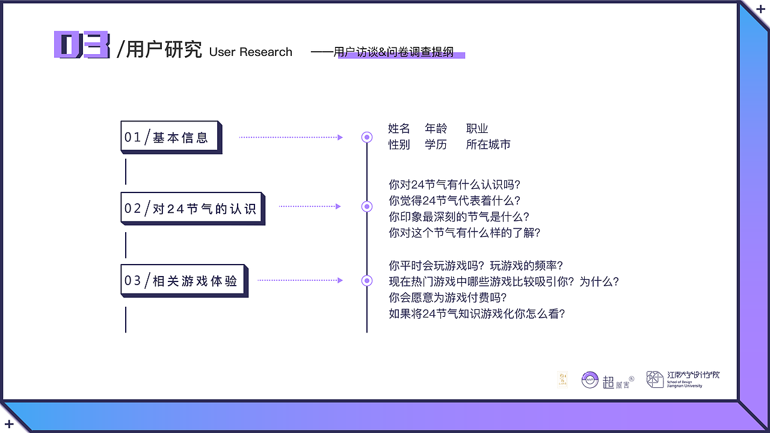770x433 pixels.
Task: Click the red seal stamp icon
Action: [562, 379]
